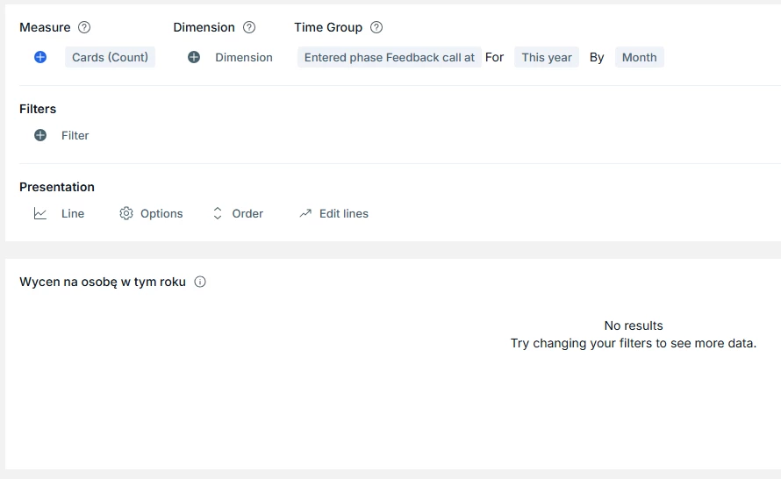Click the Measure heading label
The height and width of the screenshot is (479, 781).
[45, 27]
